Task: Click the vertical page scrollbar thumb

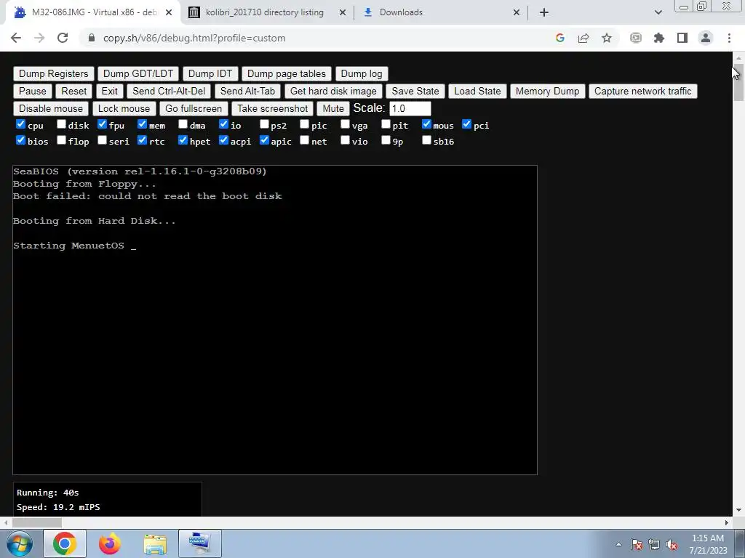Action: 738,81
